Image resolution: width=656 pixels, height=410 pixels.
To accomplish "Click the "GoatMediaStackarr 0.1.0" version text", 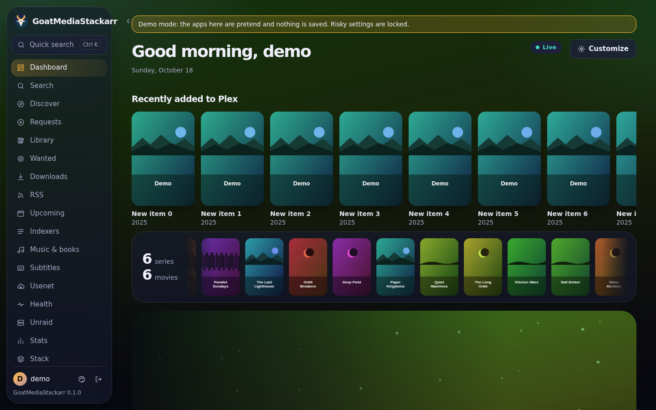I will [x=47, y=393].
